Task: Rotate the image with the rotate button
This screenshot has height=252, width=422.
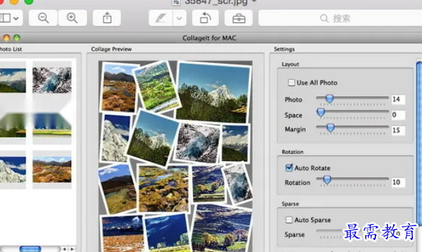Action: pyautogui.click(x=206, y=18)
